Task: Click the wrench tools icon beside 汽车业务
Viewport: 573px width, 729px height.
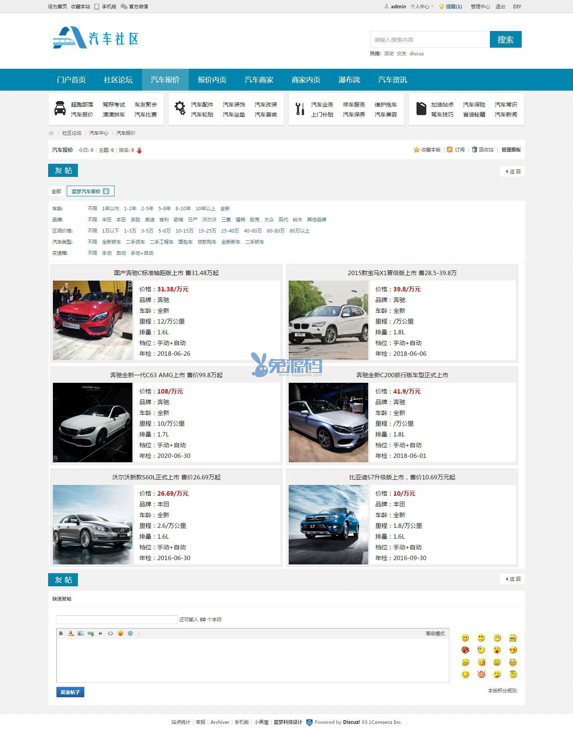Action: (x=300, y=109)
